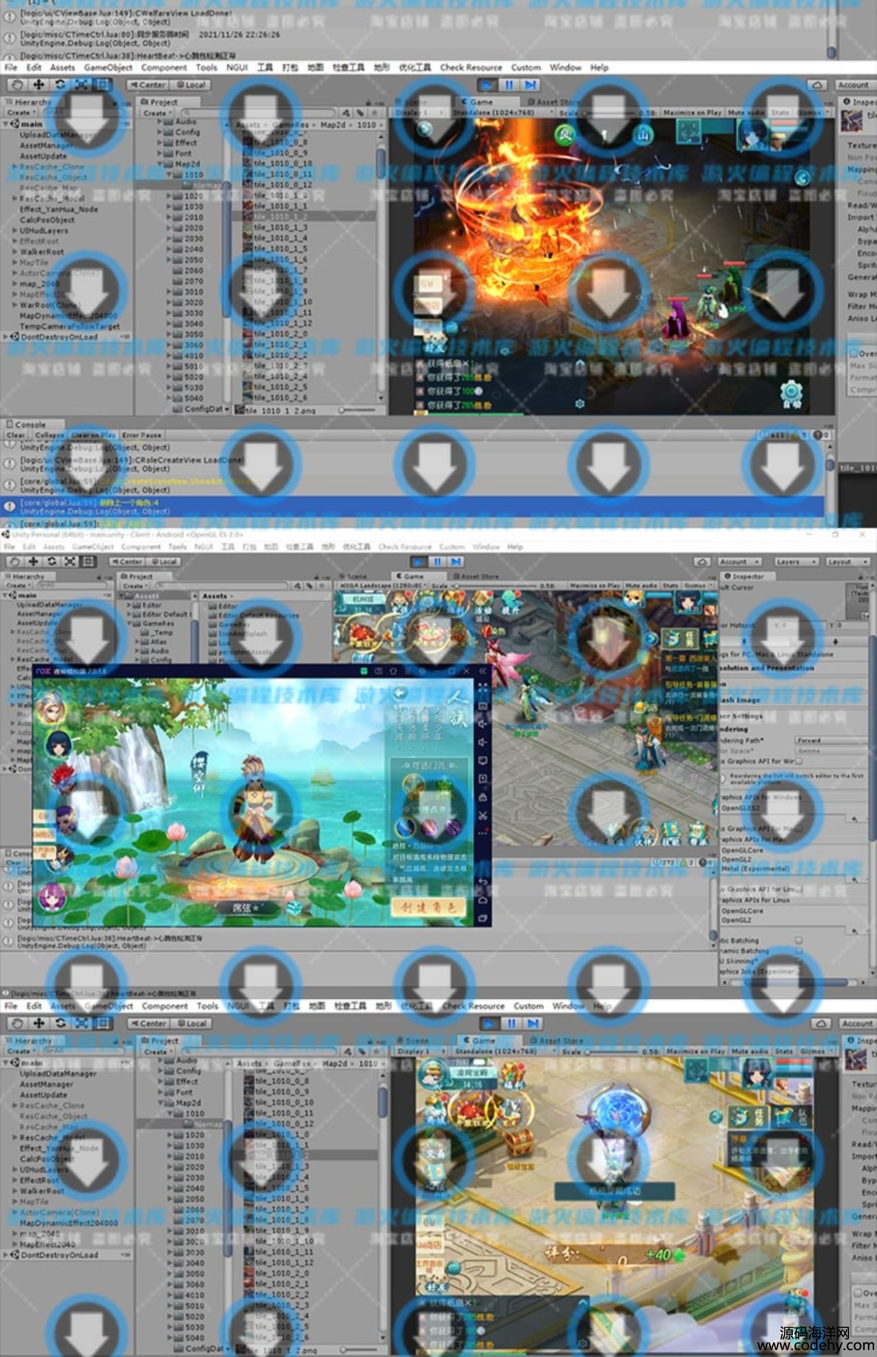
Task: Click the purple-haired avatar in Nox emulator
Action: click(53, 898)
